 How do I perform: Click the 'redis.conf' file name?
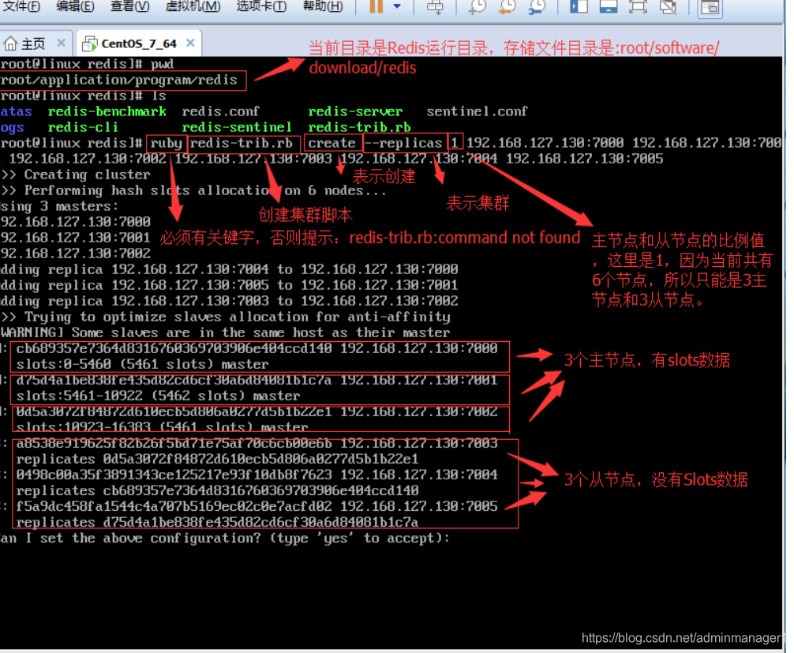pos(220,111)
